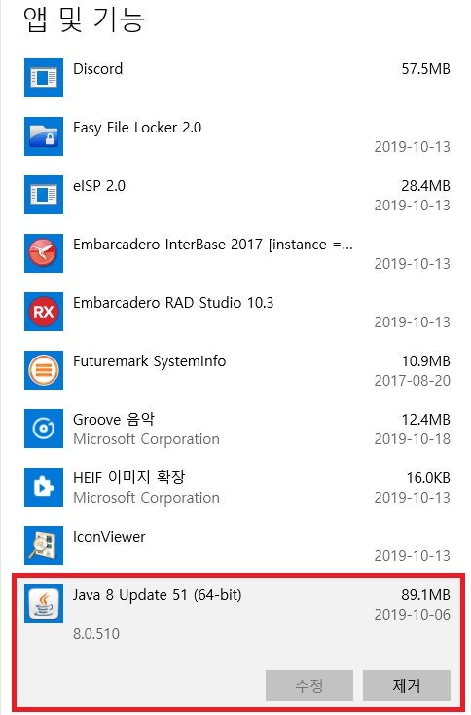This screenshot has height=715, width=471.
Task: Click the install date of Easy File Locker
Action: pyautogui.click(x=413, y=147)
